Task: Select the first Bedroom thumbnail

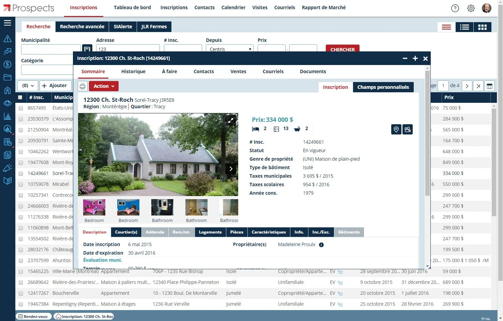Action: click(x=94, y=208)
